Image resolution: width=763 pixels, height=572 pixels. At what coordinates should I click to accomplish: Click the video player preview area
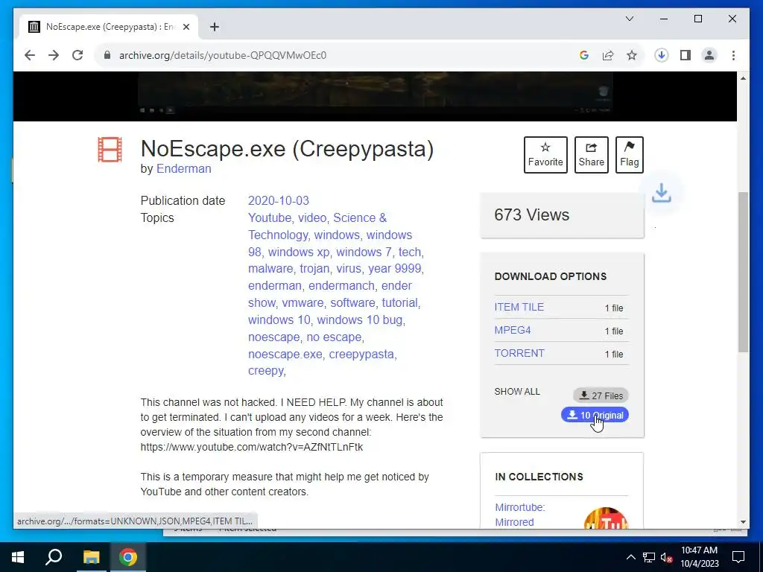[375, 96]
